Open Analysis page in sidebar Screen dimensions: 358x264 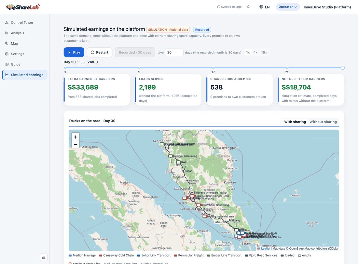[25, 33]
